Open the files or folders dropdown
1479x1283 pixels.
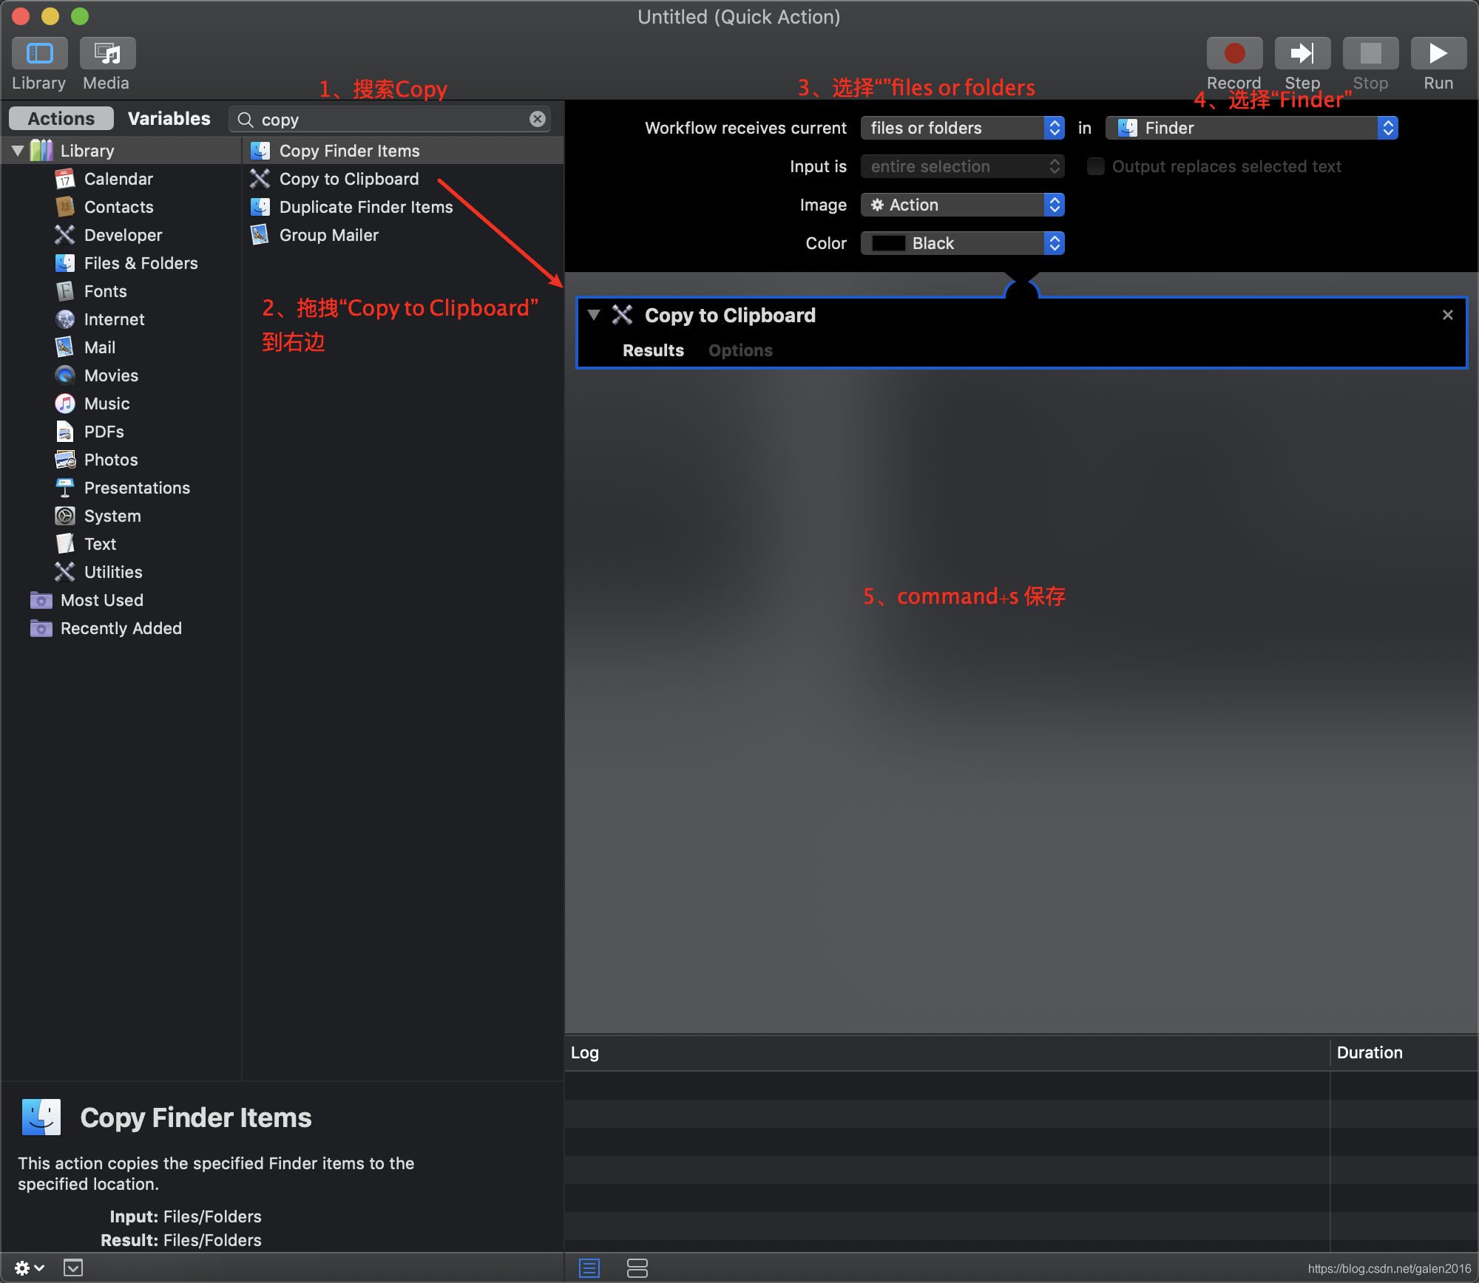click(x=962, y=128)
